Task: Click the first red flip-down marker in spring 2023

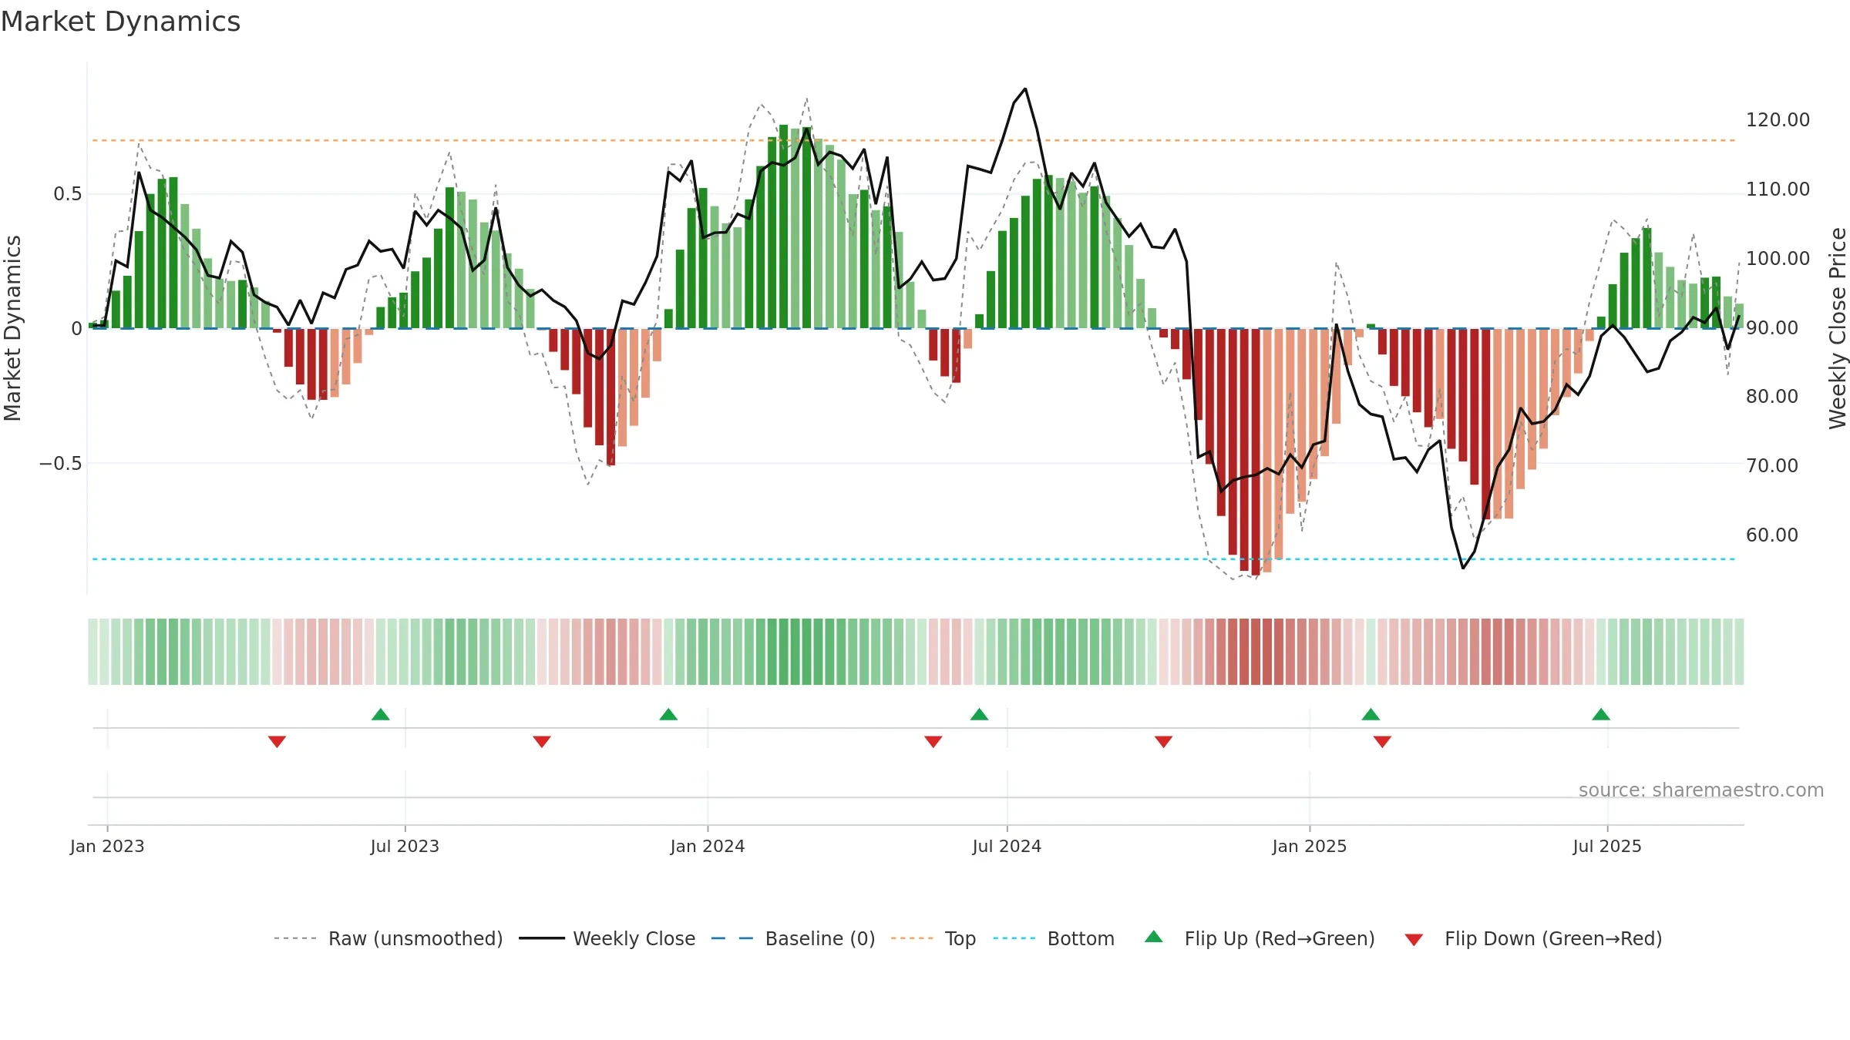Action: [x=277, y=741]
